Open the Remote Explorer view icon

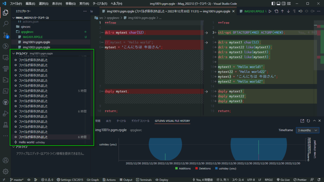[x=6, y=57]
